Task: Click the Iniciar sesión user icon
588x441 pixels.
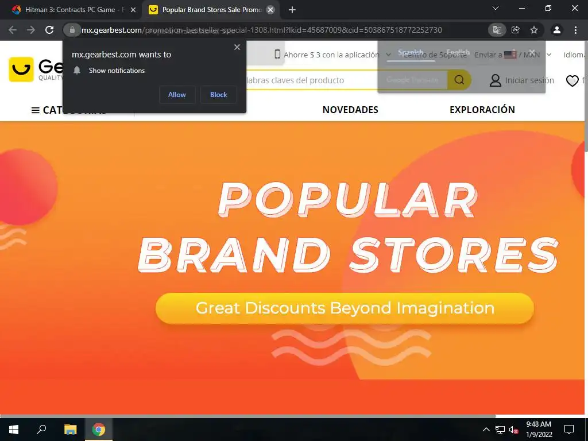Action: pos(496,80)
